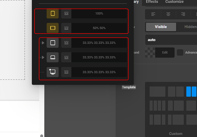Click the align center icon
Screen dimensions: 197x137
point(168,14)
